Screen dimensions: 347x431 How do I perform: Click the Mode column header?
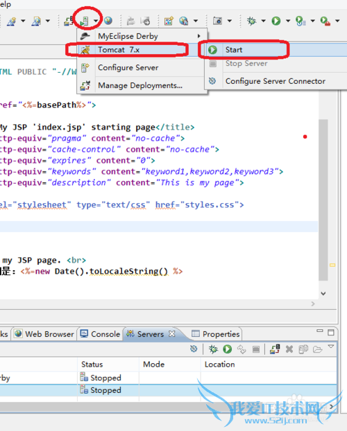pyautogui.click(x=169, y=364)
